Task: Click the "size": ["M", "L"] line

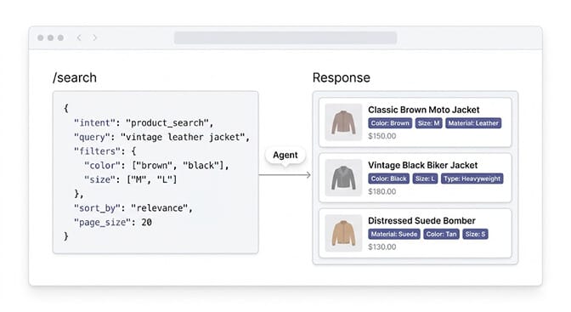Action: pos(130,179)
